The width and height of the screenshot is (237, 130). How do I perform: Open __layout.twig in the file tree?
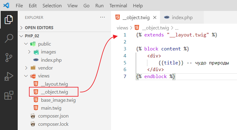tap(54, 84)
